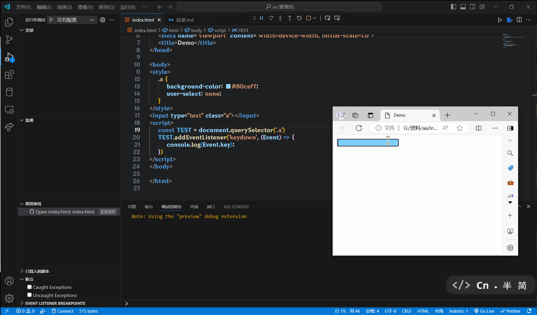
Task: Open the Accounts menu in activity bar
Action: tap(9, 281)
